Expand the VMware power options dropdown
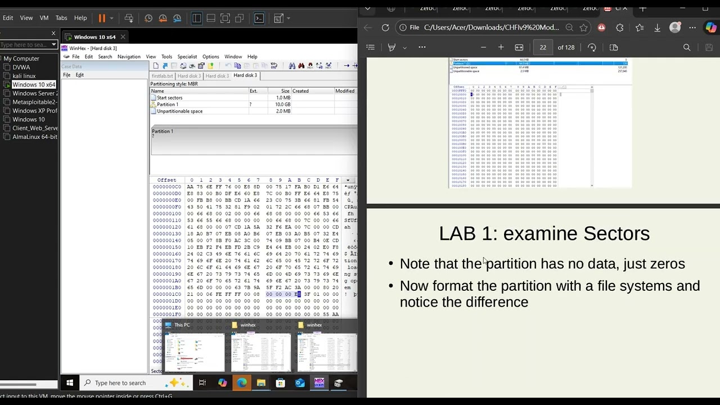 click(111, 18)
